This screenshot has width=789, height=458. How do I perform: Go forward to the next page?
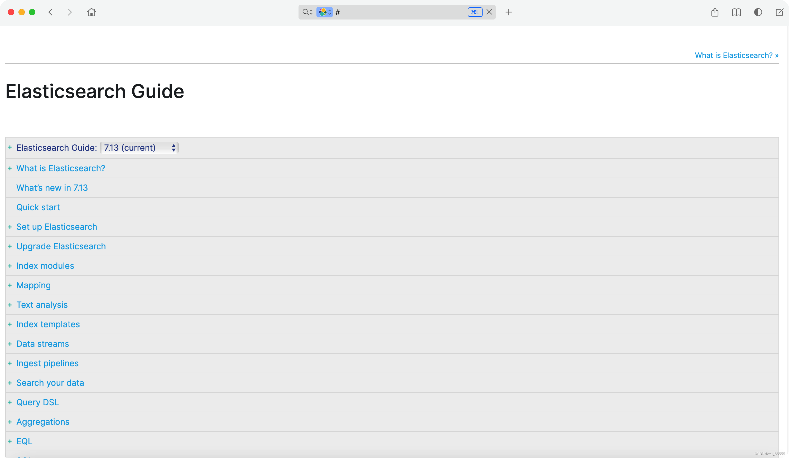coord(70,12)
